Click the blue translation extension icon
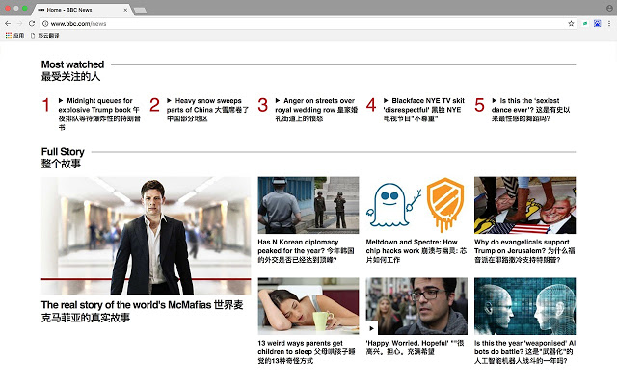The image size is (617, 385). point(597,22)
